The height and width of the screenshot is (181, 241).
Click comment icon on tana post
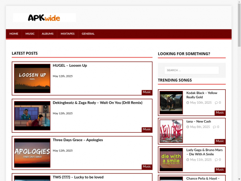point(214,127)
